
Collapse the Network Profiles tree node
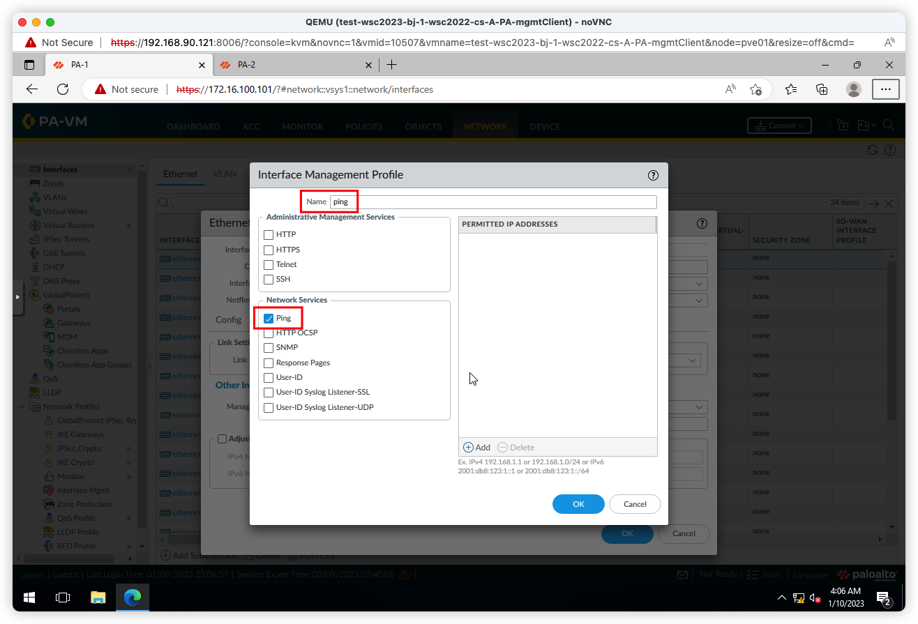coord(22,406)
